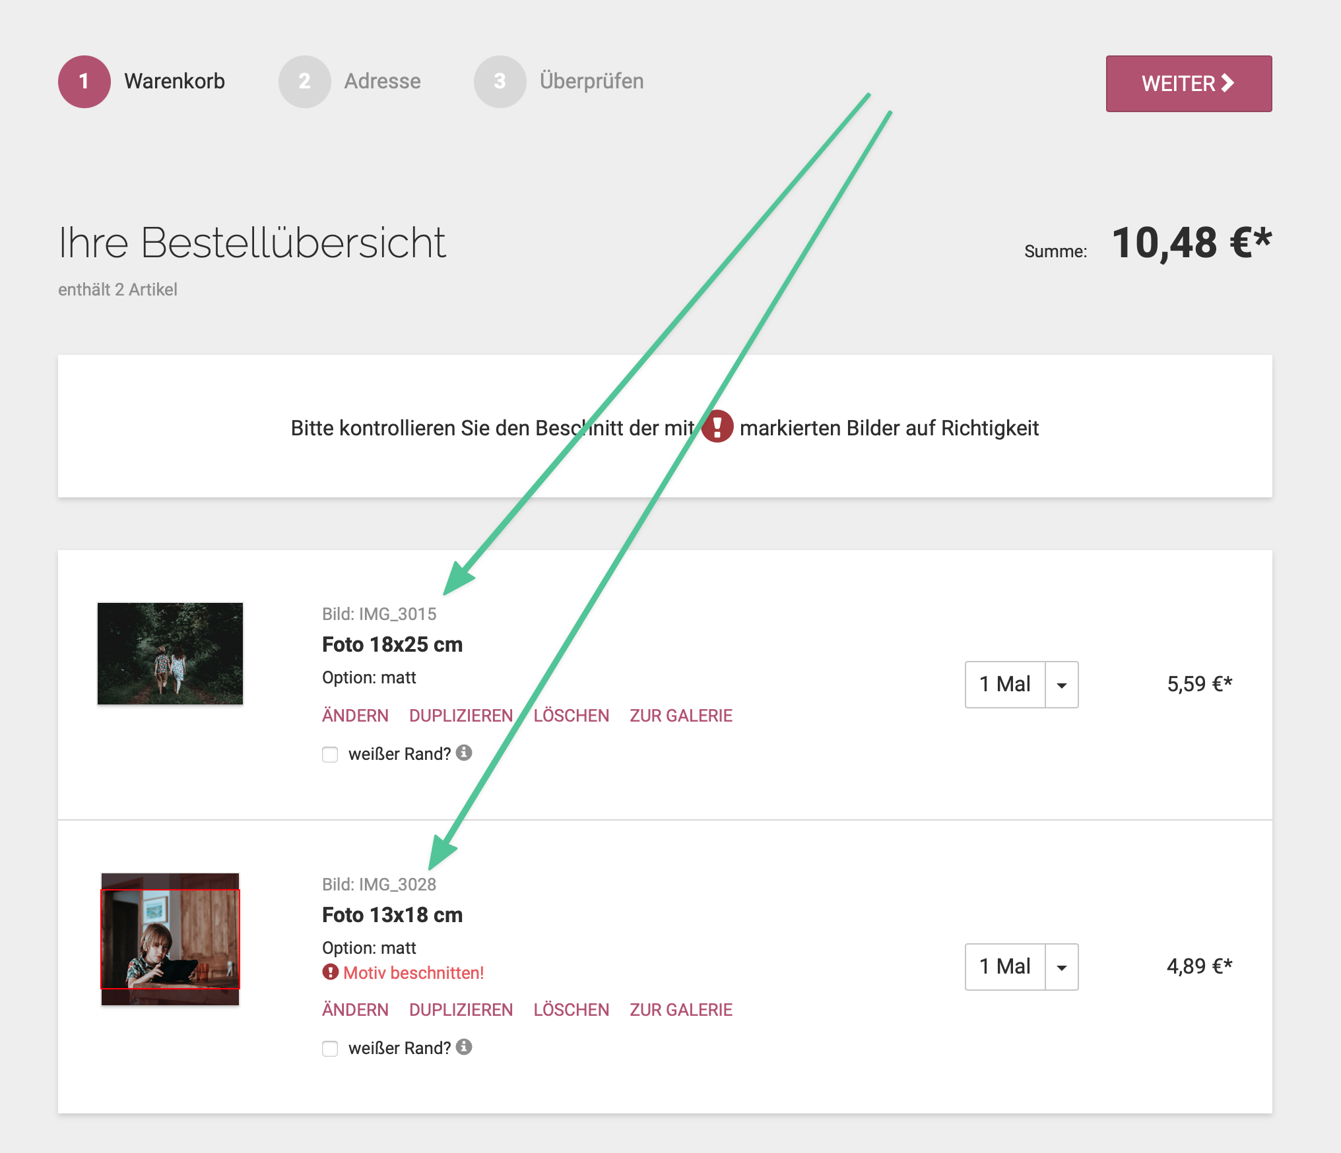The width and height of the screenshot is (1341, 1153).
Task: Click step 3 Überprüfen circle icon
Action: pos(500,81)
